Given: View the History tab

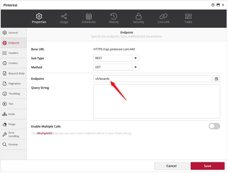Looking at the screenshot, I should tap(114, 18).
